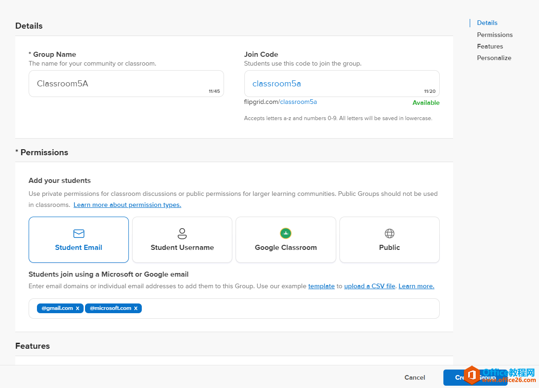This screenshot has height=388, width=539.
Task: Go to Permissions in side navigation
Action: point(495,35)
